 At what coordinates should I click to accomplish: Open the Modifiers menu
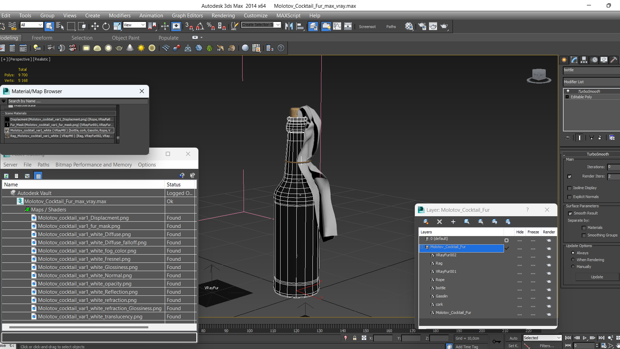point(119,16)
